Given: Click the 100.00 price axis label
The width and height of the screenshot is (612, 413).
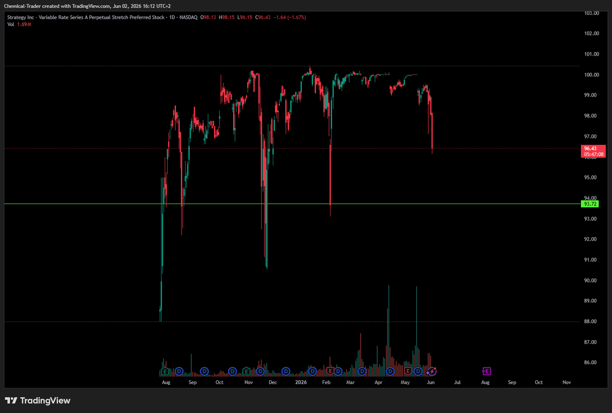Looking at the screenshot, I should [592, 74].
